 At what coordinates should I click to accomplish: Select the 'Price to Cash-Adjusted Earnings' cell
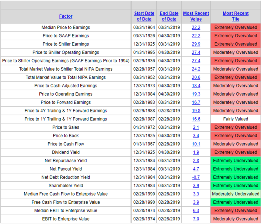click(66, 86)
